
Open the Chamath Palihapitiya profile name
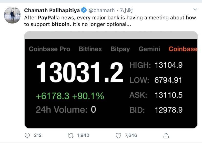[x=52, y=10]
